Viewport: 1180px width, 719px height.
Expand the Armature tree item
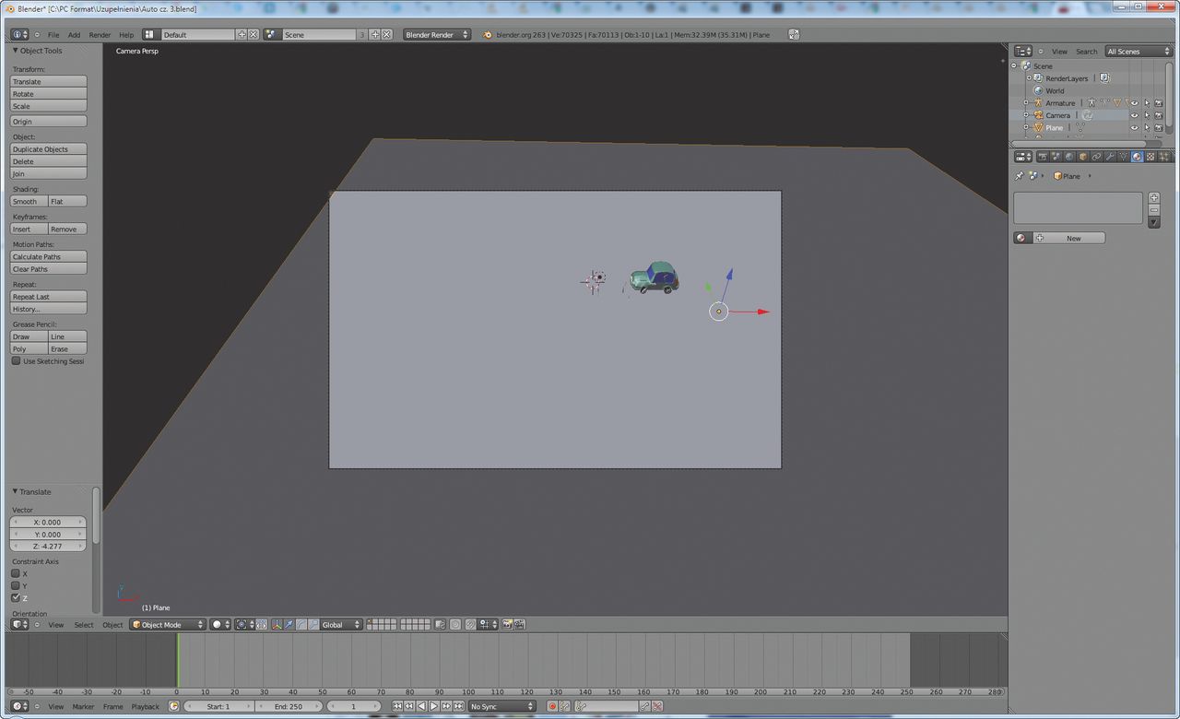pos(1026,102)
